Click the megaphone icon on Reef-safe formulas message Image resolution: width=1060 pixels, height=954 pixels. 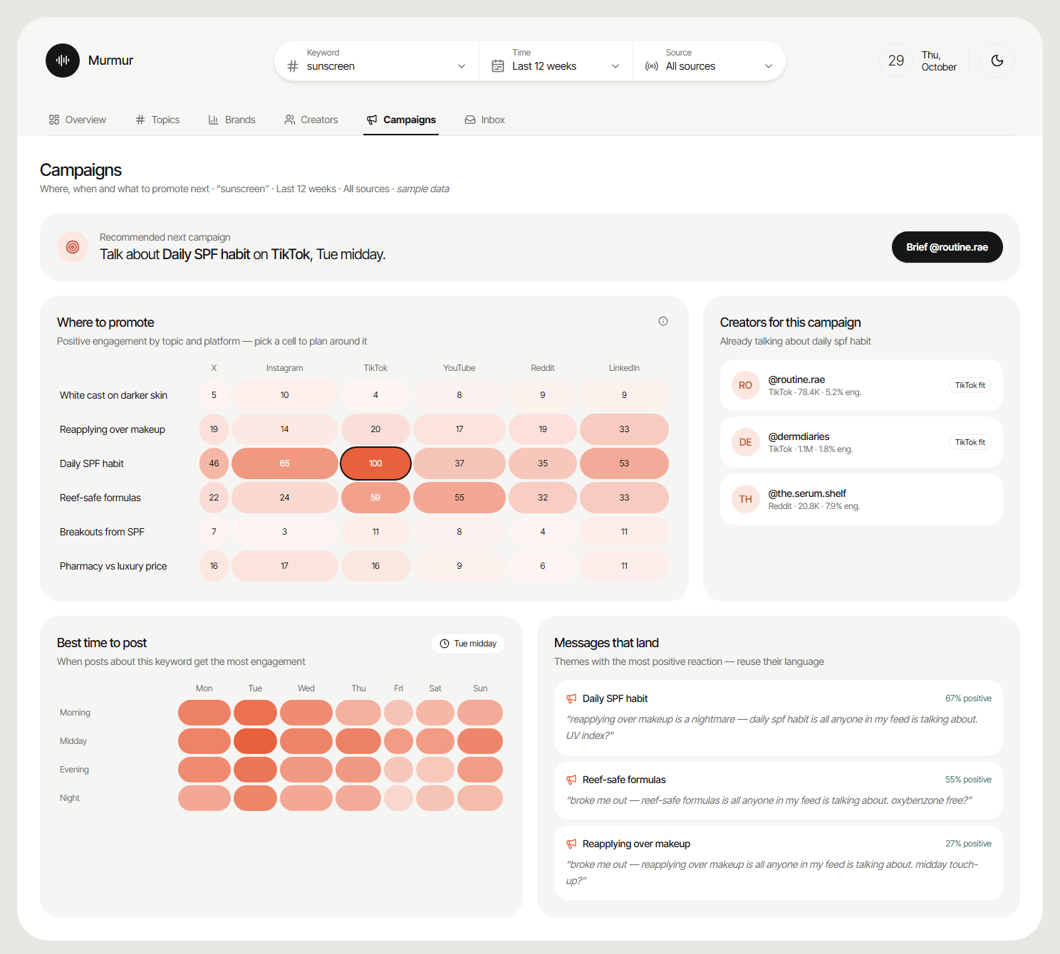pyautogui.click(x=571, y=780)
